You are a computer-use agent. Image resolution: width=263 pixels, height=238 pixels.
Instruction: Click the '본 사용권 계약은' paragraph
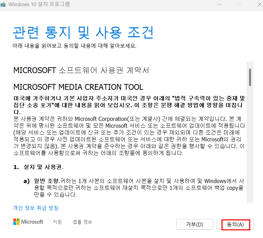[x=129, y=136]
